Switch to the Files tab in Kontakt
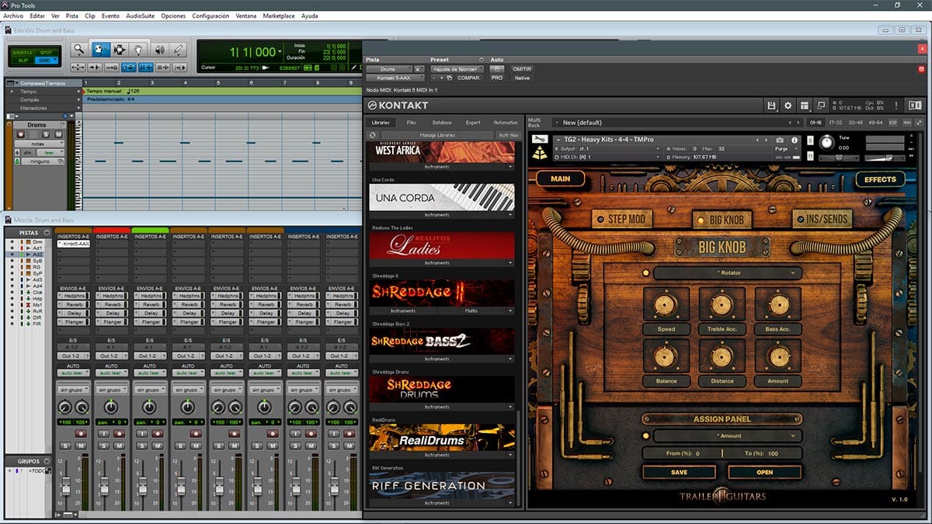 (412, 123)
